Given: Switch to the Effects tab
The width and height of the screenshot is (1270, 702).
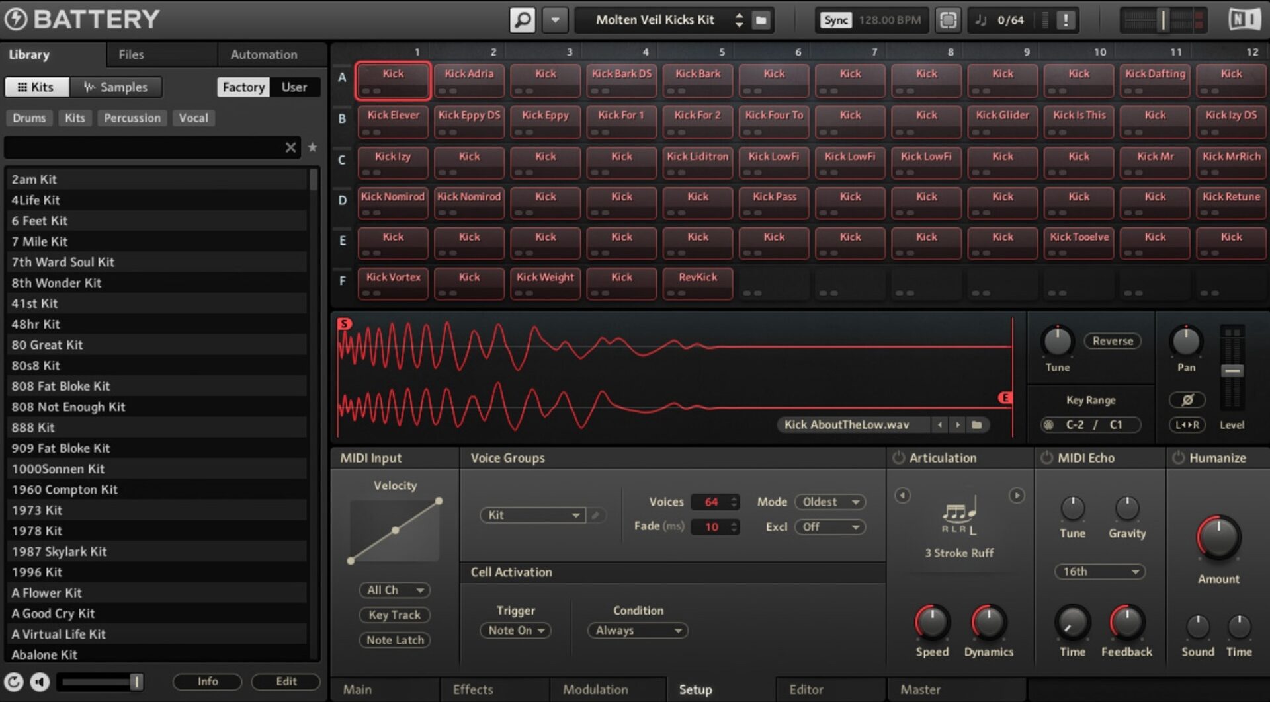Looking at the screenshot, I should click(472, 689).
